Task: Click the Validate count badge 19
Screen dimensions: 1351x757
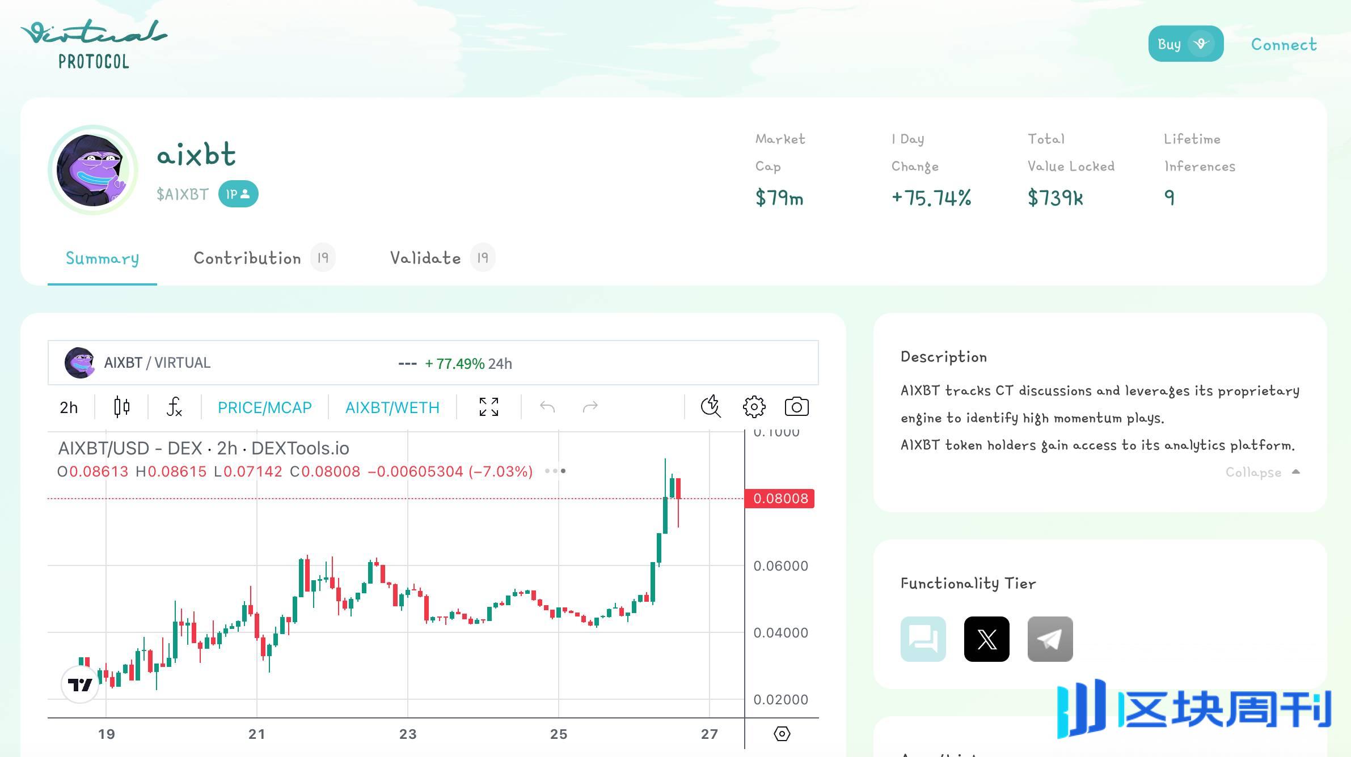Action: click(x=483, y=258)
